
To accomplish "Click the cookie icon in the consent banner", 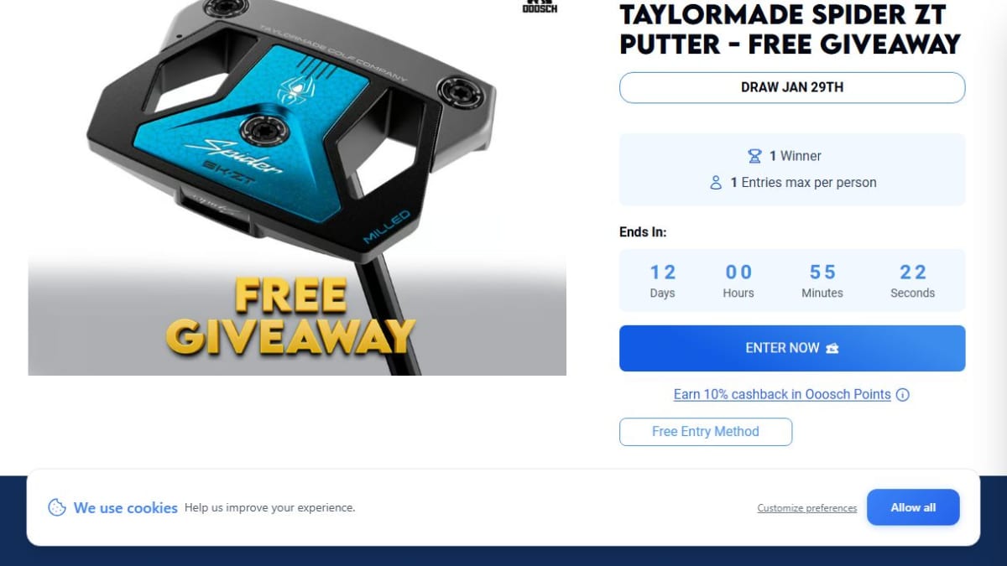I will (57, 507).
